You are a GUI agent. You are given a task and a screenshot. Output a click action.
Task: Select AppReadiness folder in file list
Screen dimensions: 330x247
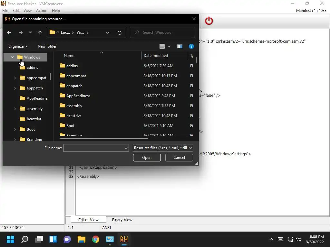(75, 96)
